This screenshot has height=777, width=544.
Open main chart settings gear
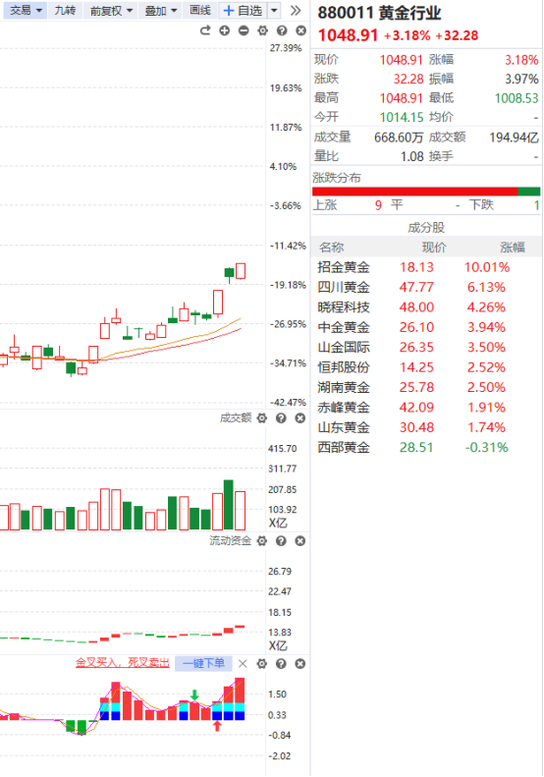click(262, 30)
